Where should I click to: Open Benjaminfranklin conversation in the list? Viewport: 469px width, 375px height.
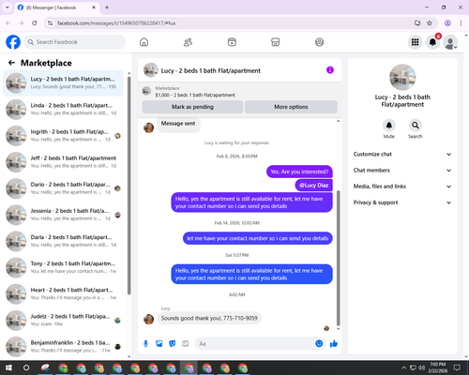(63, 347)
